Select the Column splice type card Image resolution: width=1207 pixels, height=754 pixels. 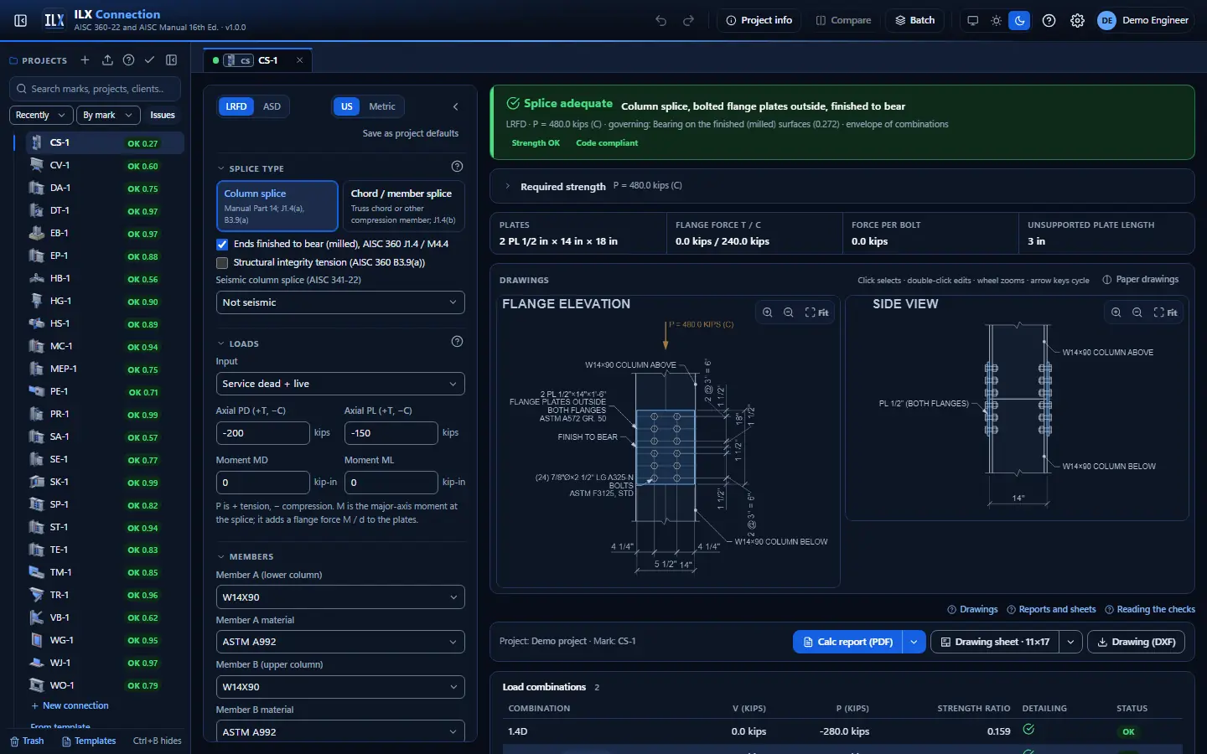tap(277, 206)
